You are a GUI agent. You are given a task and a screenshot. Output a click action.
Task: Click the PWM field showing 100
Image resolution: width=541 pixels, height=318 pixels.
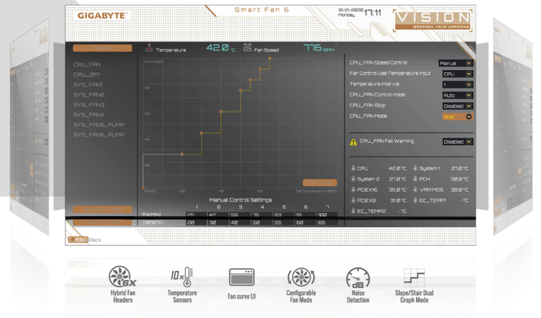coord(327,214)
